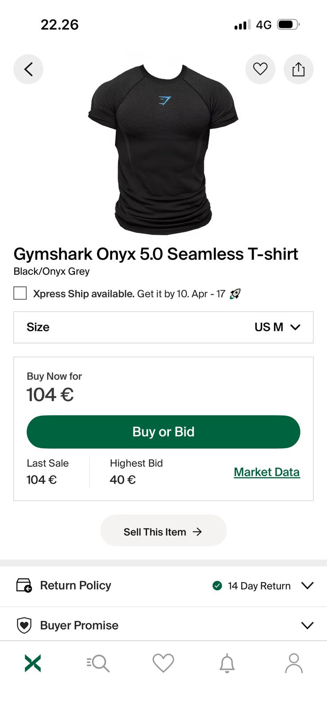
Task: Open notifications bell tab
Action: point(227,663)
